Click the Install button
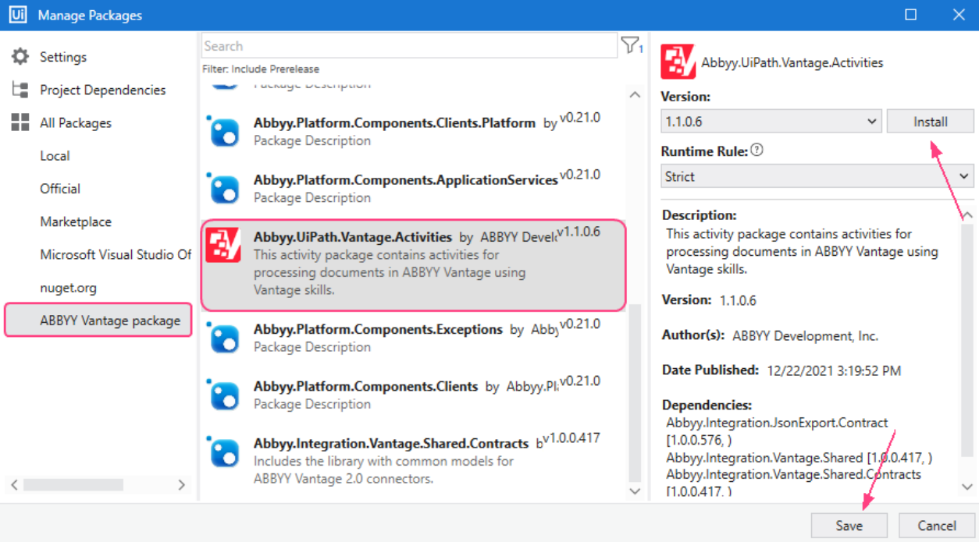Image resolution: width=979 pixels, height=542 pixels. coord(931,122)
